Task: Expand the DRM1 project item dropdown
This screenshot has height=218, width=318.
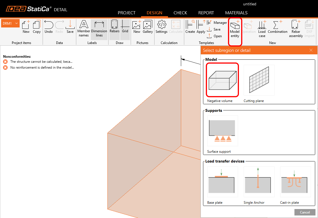Action: click(x=17, y=24)
